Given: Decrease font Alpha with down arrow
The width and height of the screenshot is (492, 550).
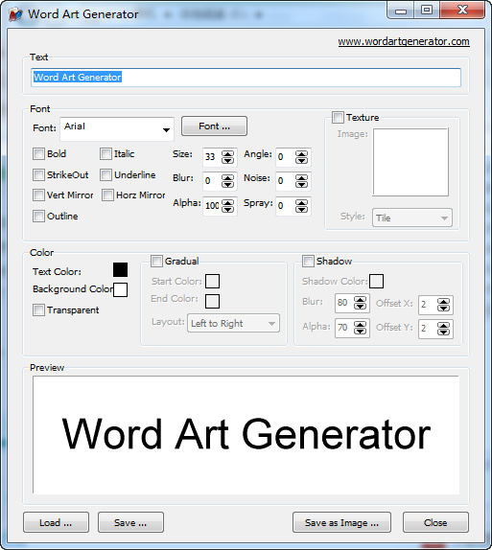Looking at the screenshot, I should tap(228, 209).
